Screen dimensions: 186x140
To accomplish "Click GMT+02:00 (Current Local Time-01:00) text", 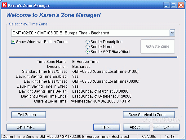I will point(105,72).
